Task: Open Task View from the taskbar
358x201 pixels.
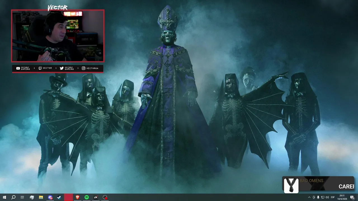Action: pyautogui.click(x=22, y=197)
